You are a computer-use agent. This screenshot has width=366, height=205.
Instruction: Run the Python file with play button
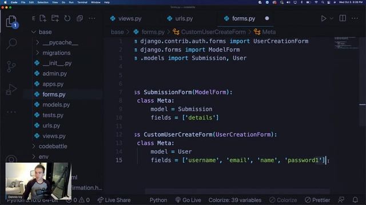pyautogui.click(x=324, y=18)
